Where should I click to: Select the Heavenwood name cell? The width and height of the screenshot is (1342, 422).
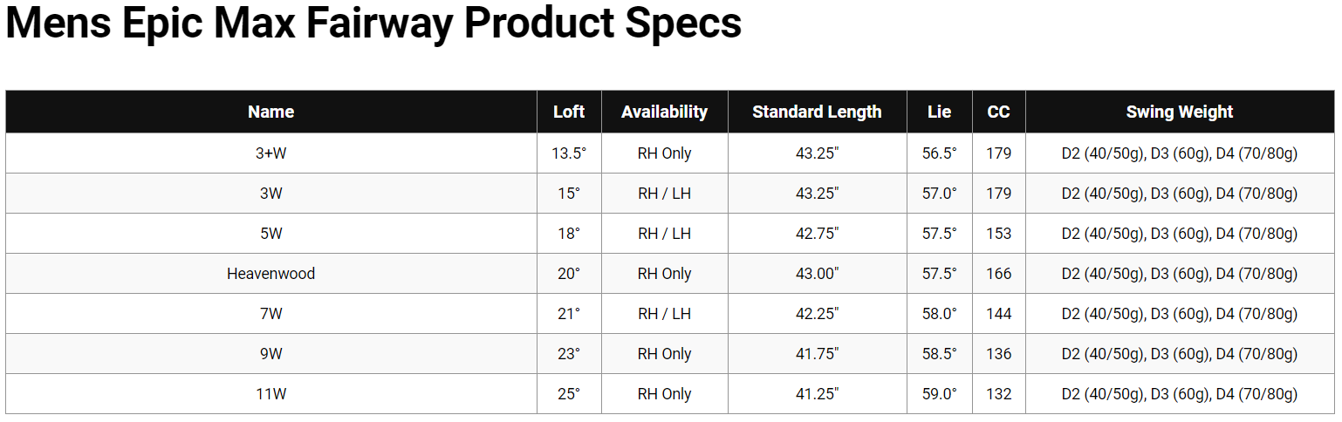270,274
